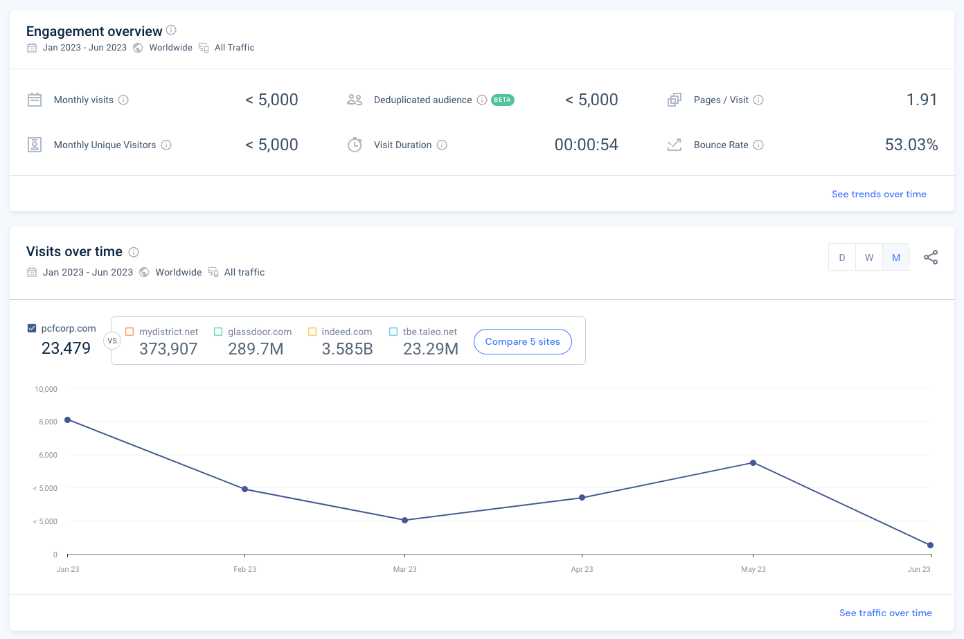Click info icon beside Deduplicated audience

pos(482,100)
